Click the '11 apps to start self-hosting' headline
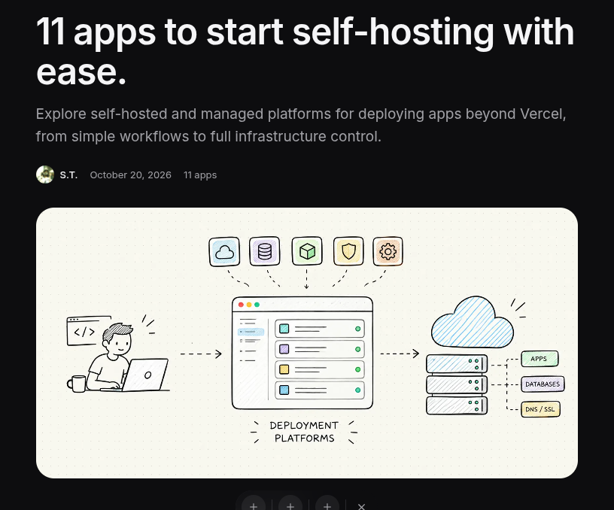This screenshot has height=510, width=614. [305, 52]
